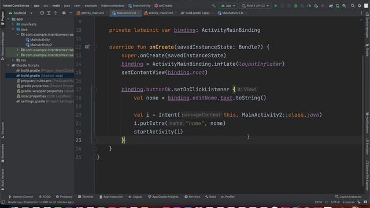The width and height of the screenshot is (370, 208).
Task: Select proguard-rules.pro in project tree
Action: click(x=36, y=81)
